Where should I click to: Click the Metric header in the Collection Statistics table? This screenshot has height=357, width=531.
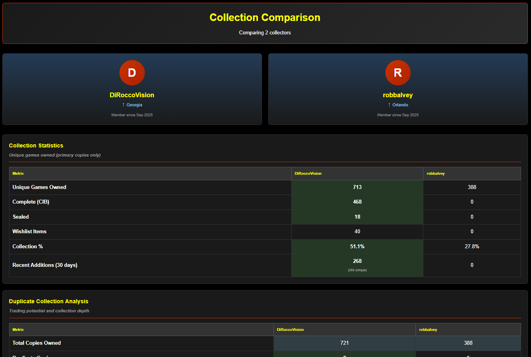pyautogui.click(x=18, y=174)
